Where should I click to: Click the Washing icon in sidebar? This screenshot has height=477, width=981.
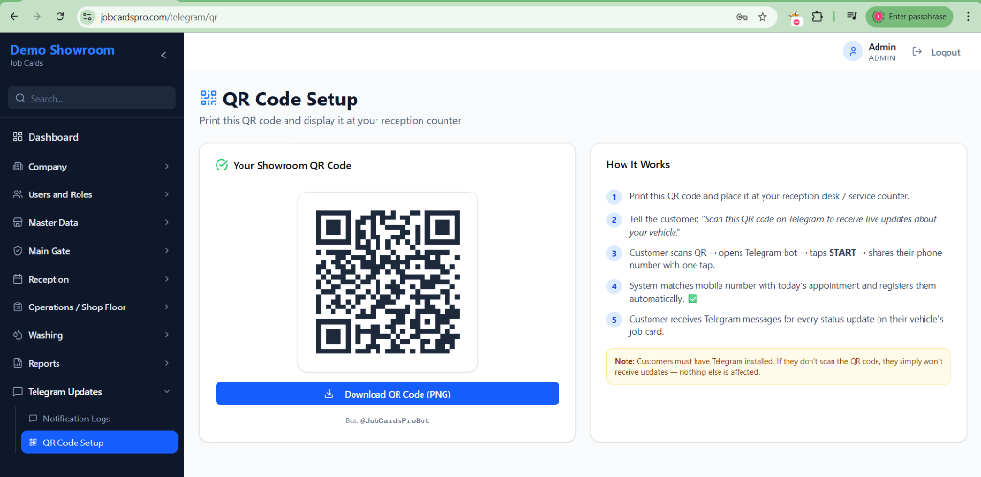coord(18,335)
